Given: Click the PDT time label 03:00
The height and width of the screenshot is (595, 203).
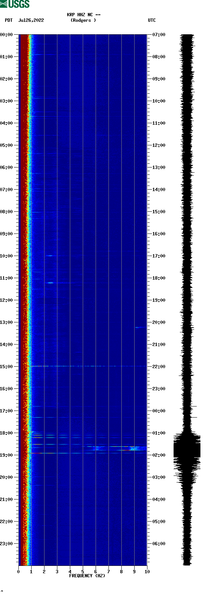Looking at the screenshot, I should [7, 101].
